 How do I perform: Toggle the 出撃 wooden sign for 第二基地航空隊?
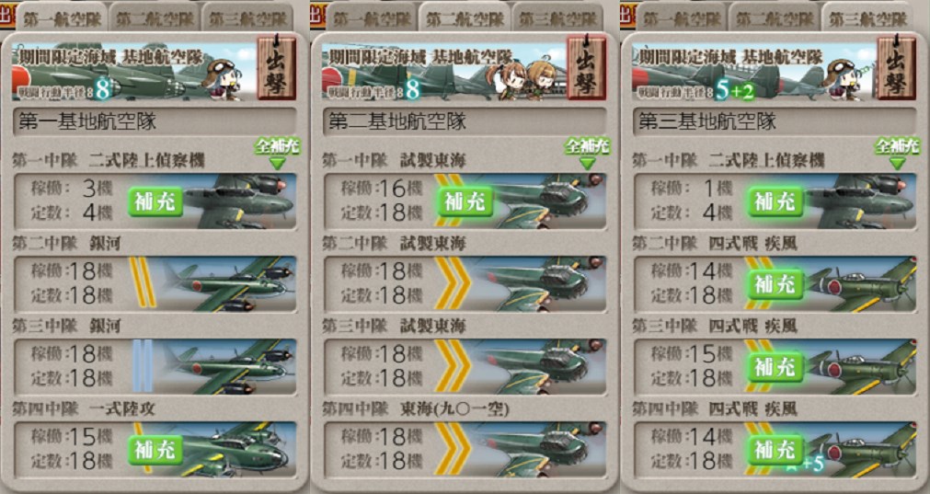(586, 68)
